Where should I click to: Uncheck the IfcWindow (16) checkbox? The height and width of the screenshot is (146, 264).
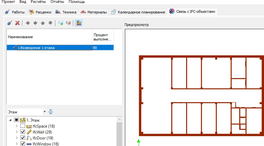(23, 143)
